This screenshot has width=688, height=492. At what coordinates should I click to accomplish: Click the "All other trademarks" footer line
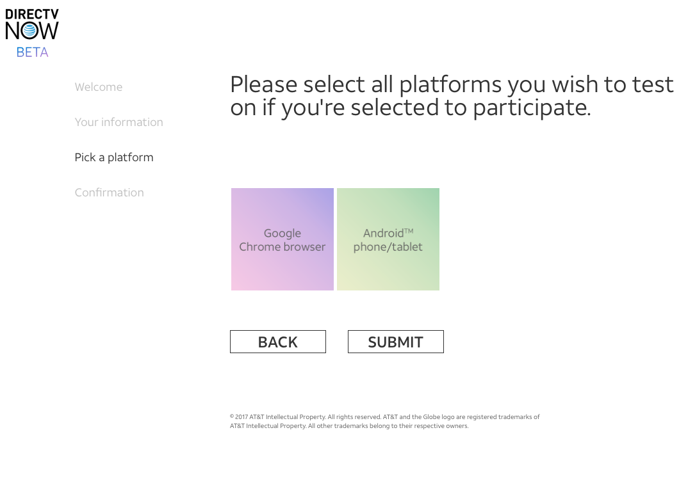(x=349, y=426)
